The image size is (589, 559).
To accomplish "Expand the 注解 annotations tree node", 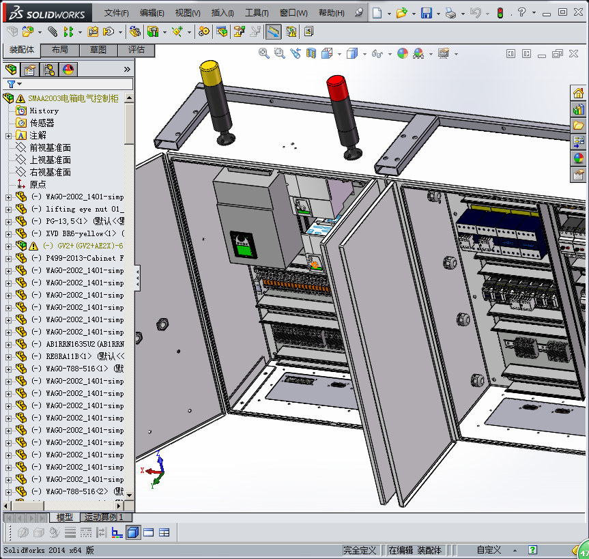I will coord(8,135).
